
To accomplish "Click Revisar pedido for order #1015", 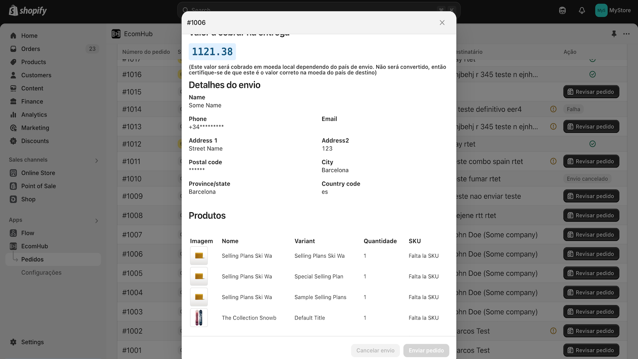I will click(x=591, y=92).
